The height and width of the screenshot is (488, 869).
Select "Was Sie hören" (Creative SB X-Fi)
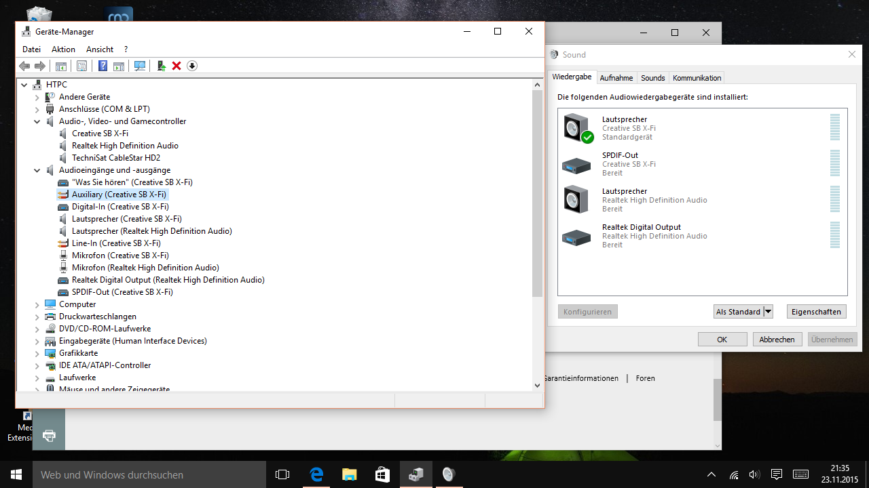point(132,182)
